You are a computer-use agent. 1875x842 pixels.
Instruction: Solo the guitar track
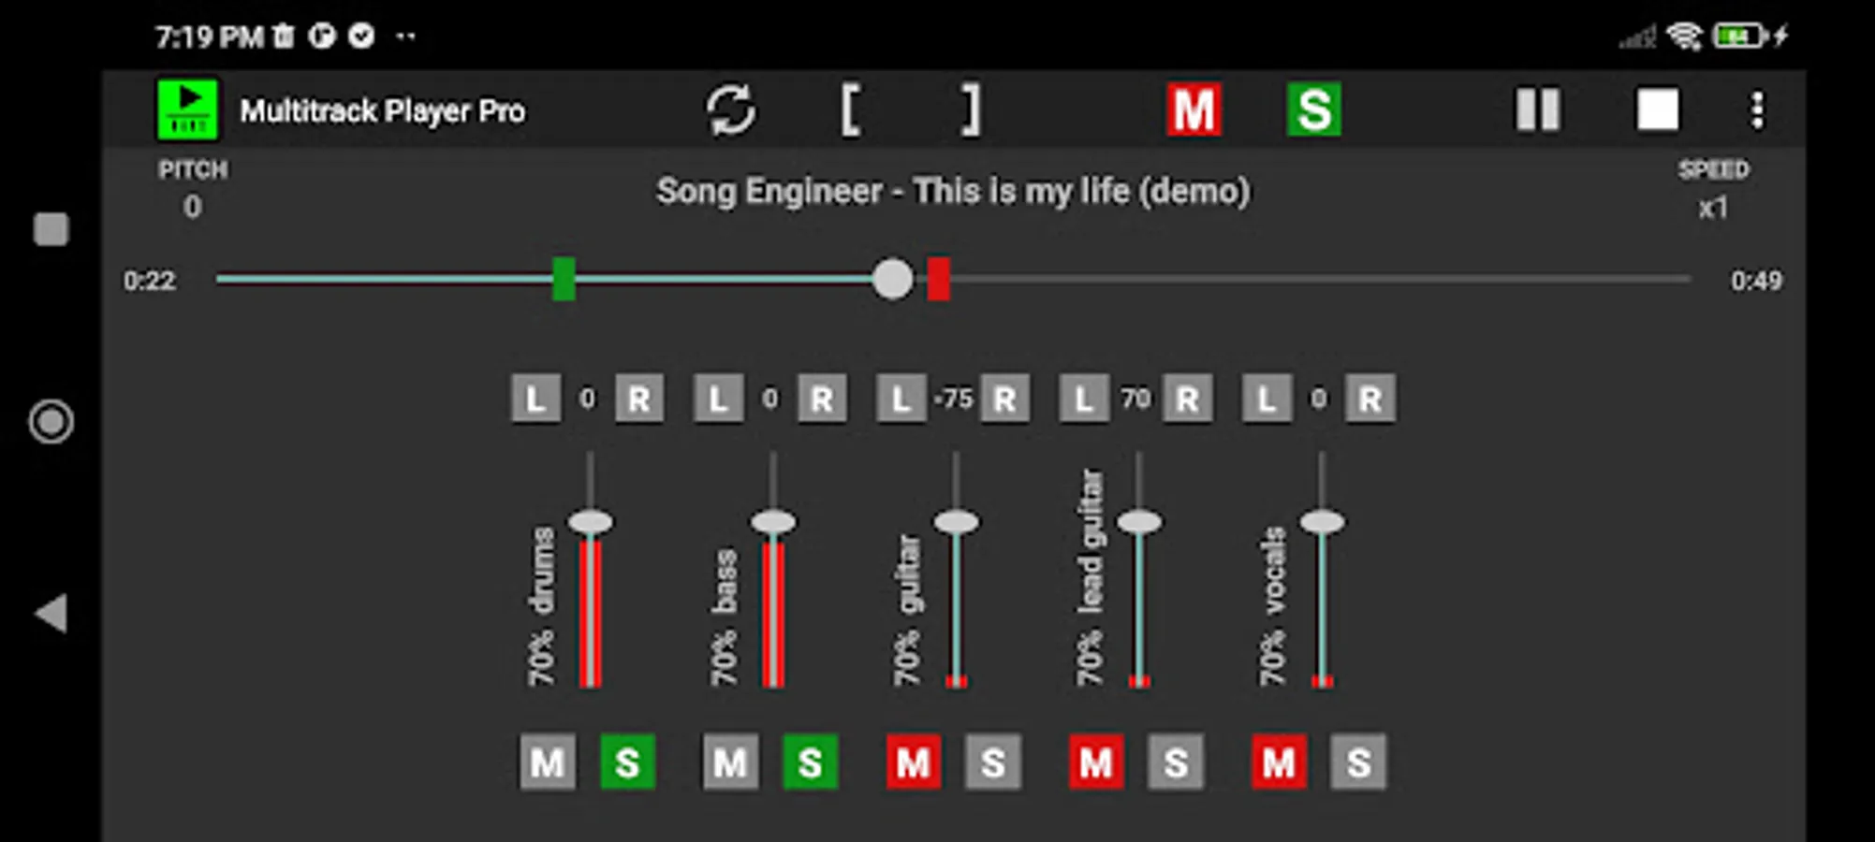click(x=993, y=762)
